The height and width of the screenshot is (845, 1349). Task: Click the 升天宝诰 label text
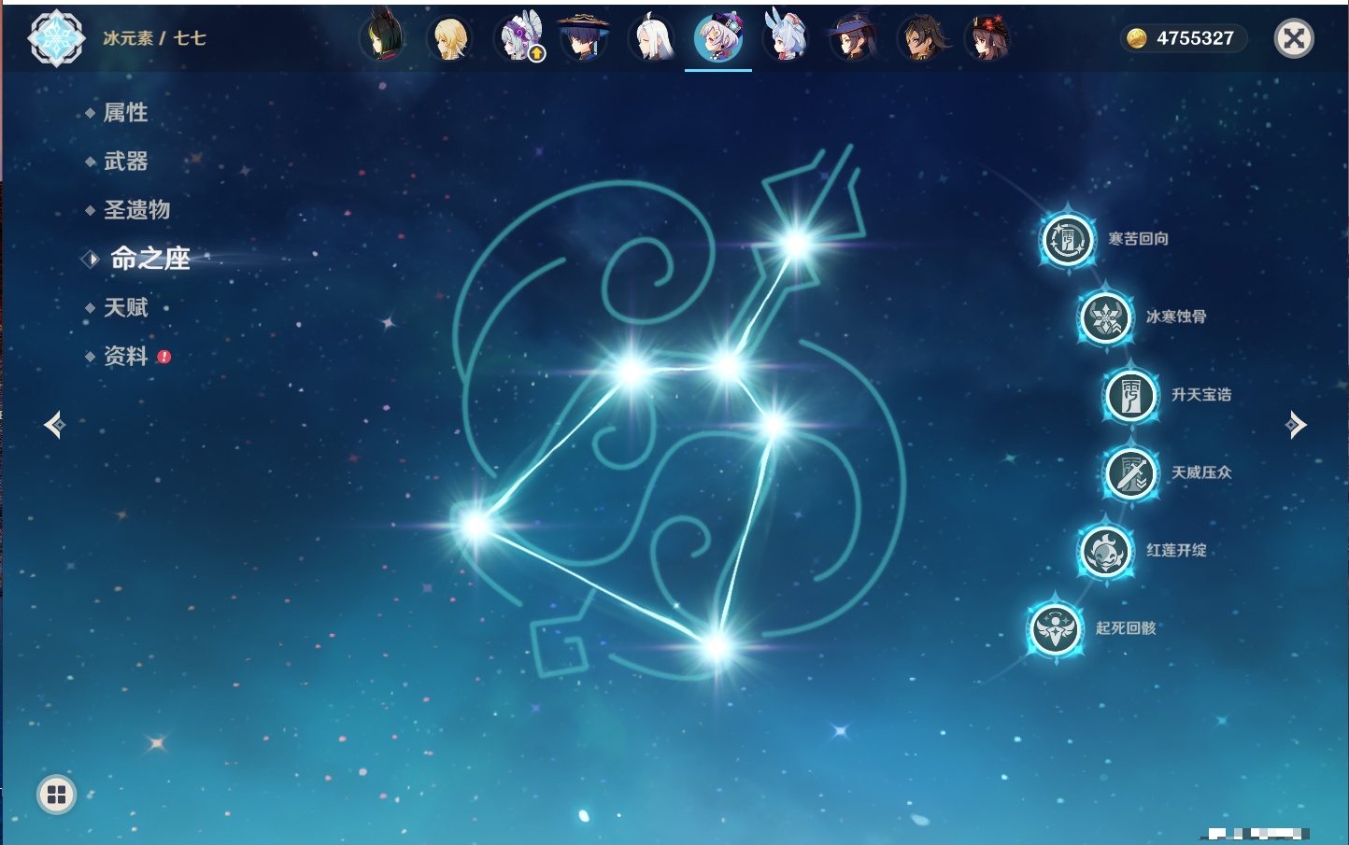coord(1201,395)
